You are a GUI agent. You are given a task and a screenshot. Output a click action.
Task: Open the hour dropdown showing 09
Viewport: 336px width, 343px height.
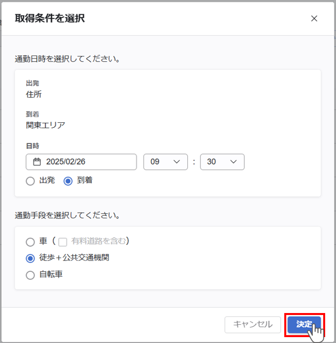(166, 162)
